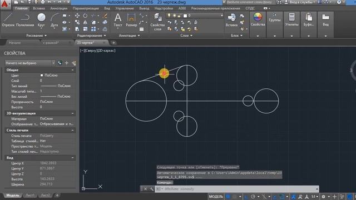Toggle object snap in status bar

[x=282, y=197]
